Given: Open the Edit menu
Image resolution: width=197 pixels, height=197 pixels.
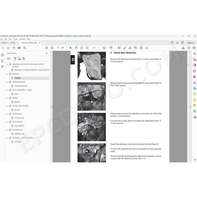Looking at the screenshot, I should pyautogui.click(x=6, y=39).
